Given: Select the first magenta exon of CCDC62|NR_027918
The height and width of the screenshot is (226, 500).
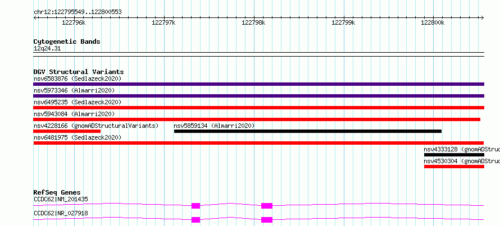Looking at the screenshot, I should coord(196,220).
